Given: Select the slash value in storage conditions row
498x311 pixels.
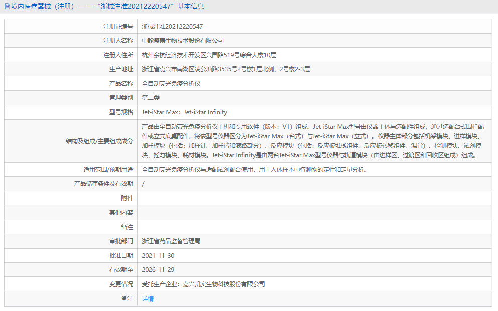Looking at the screenshot, I should point(143,184).
